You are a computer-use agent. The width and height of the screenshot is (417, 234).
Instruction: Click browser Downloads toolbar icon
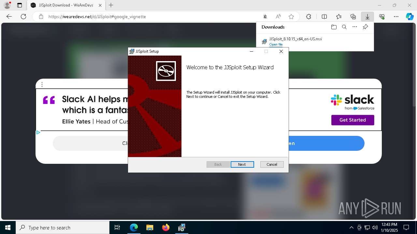[367, 17]
